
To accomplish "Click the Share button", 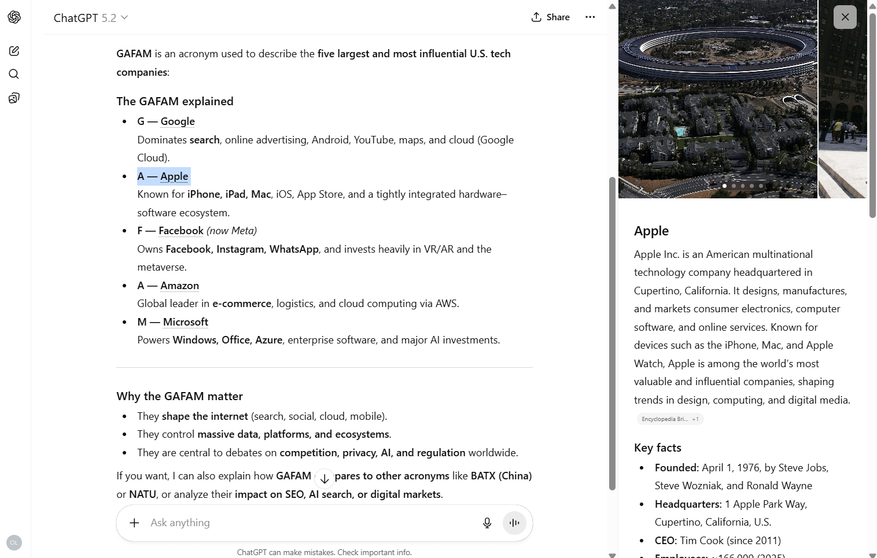I will [551, 17].
